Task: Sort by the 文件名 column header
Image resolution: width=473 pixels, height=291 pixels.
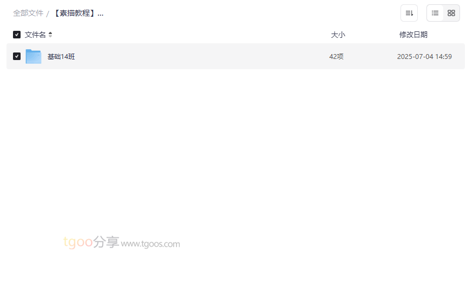Action: coord(35,35)
